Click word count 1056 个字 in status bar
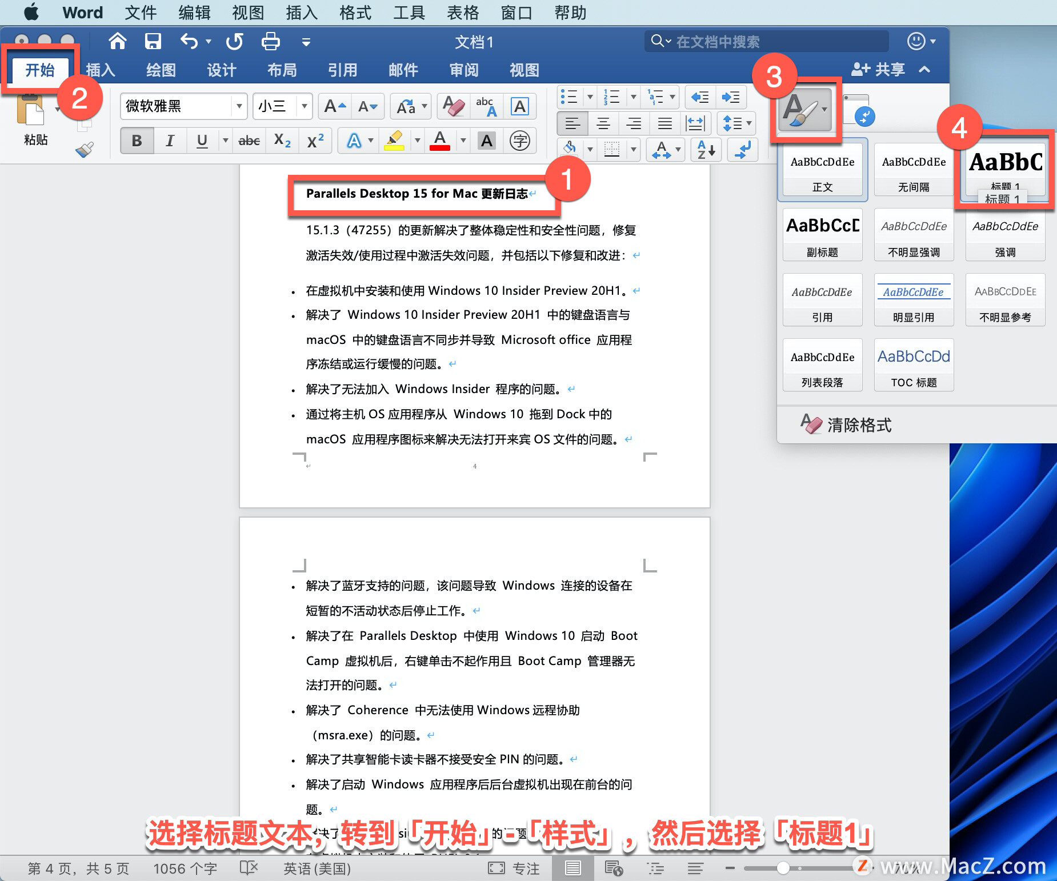The width and height of the screenshot is (1057, 881). click(185, 868)
